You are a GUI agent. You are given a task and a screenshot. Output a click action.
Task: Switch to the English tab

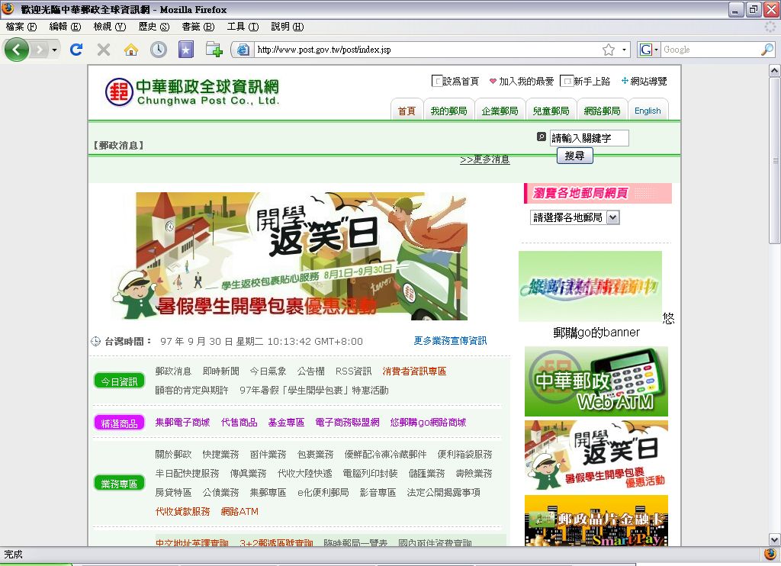(x=648, y=111)
